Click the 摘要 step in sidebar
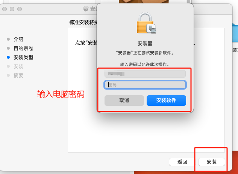The height and width of the screenshot is (174, 238). [x=18, y=75]
